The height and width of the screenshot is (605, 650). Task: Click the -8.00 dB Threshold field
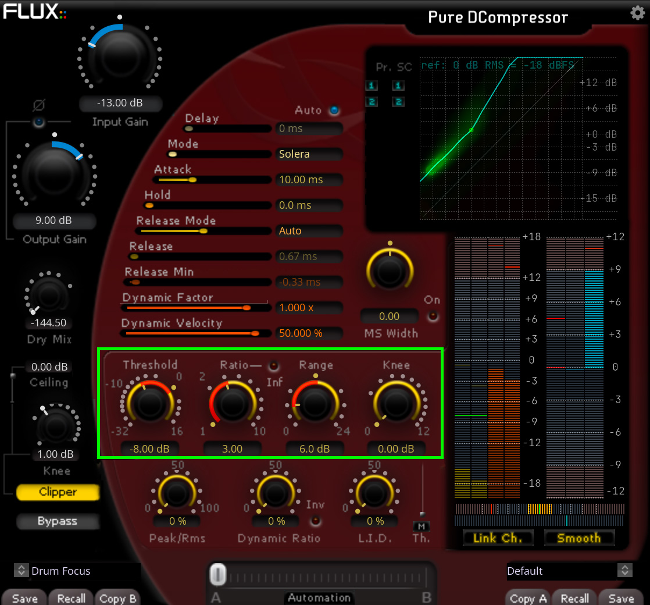tap(149, 449)
